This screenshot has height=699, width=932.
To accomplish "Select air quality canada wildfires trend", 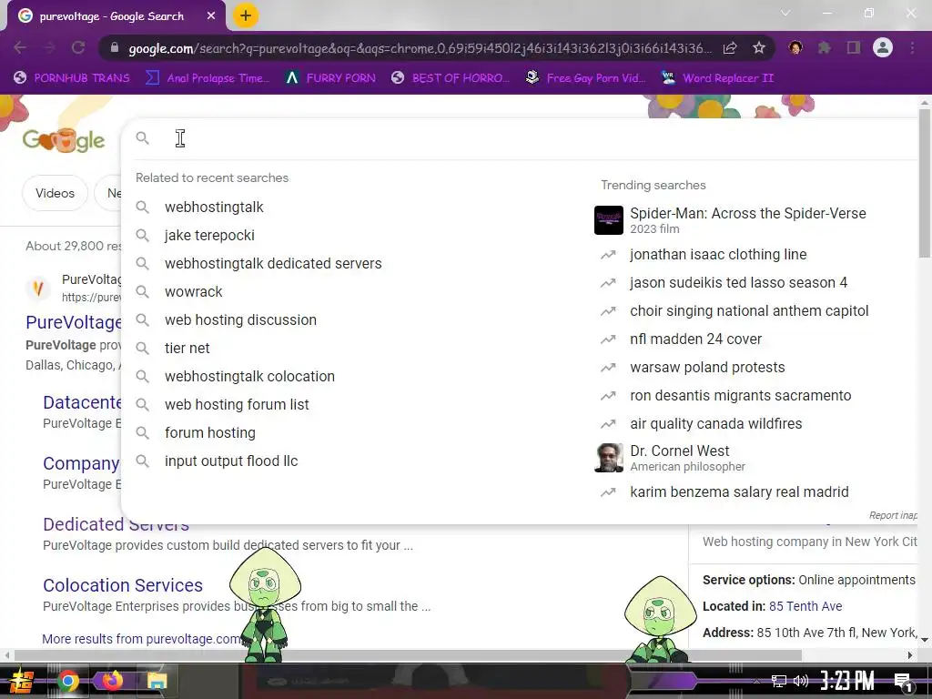I will 715,424.
